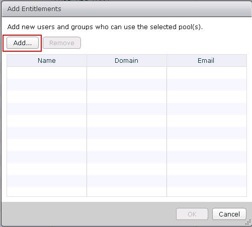Screen dimensions: 252x227
Task: Cancel the Add Entitlements dialog
Action: tap(229, 214)
